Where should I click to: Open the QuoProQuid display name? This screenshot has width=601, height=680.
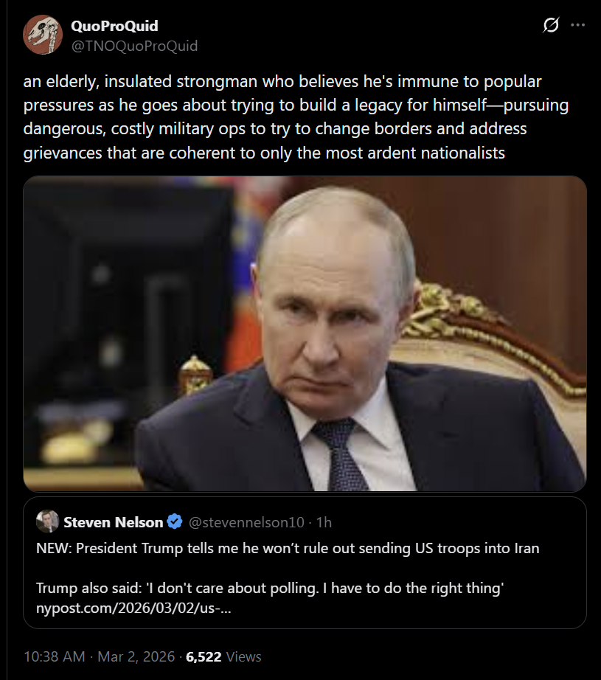coord(114,27)
